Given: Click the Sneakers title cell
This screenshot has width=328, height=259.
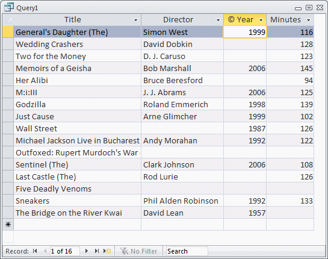Looking at the screenshot, I should coord(77,201).
